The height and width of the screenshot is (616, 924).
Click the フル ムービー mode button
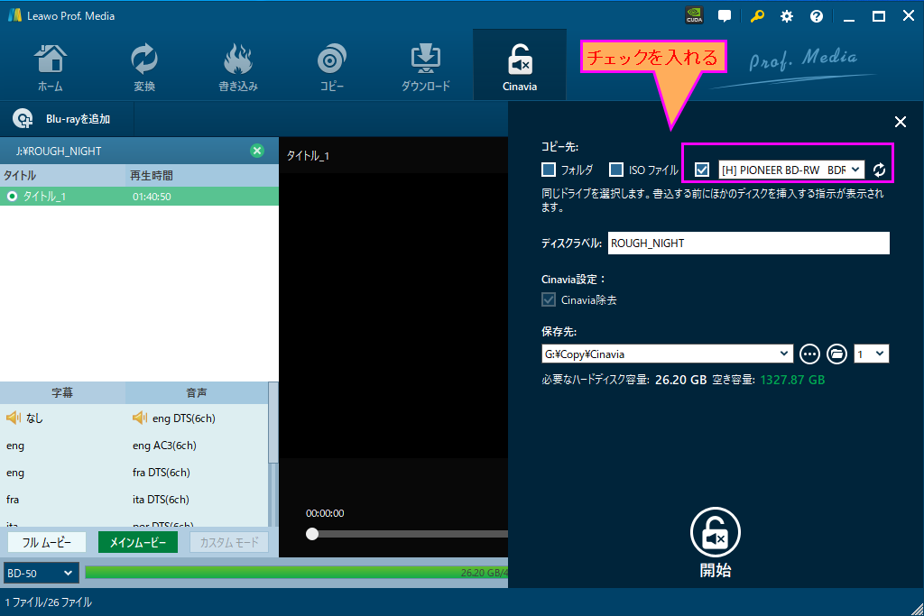[x=47, y=542]
